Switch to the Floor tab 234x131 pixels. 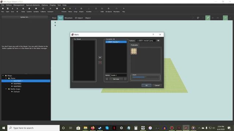(x=54, y=18)
